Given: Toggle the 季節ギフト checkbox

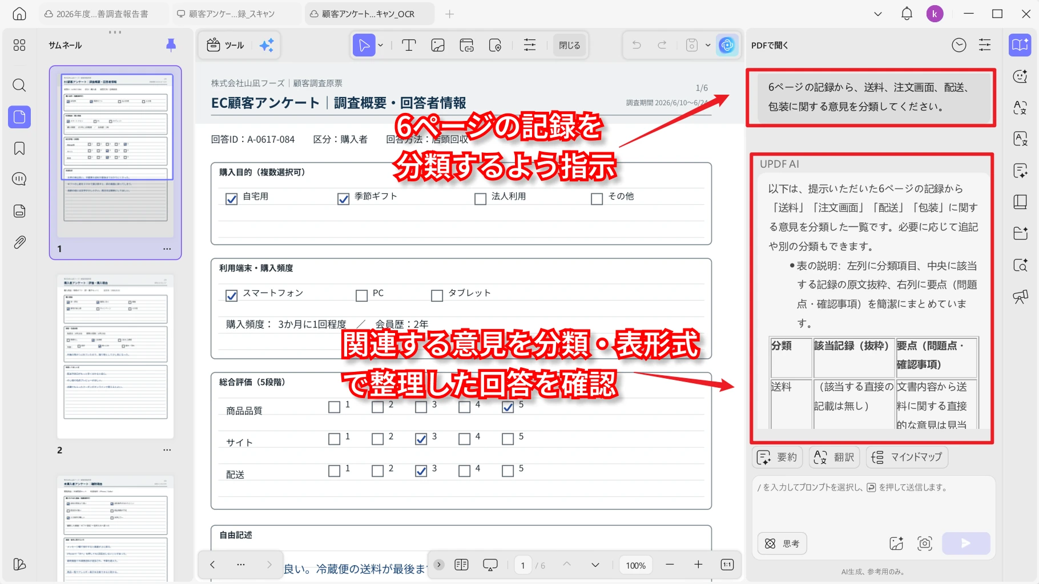Looking at the screenshot, I should point(343,199).
